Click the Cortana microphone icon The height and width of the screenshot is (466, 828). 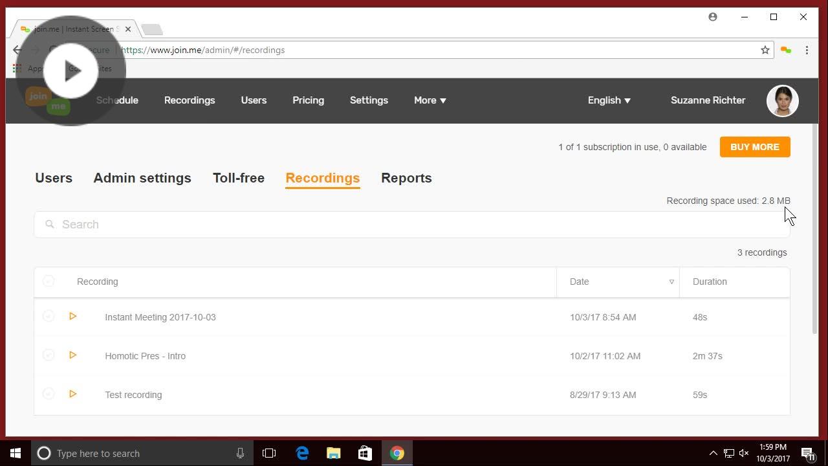click(240, 453)
